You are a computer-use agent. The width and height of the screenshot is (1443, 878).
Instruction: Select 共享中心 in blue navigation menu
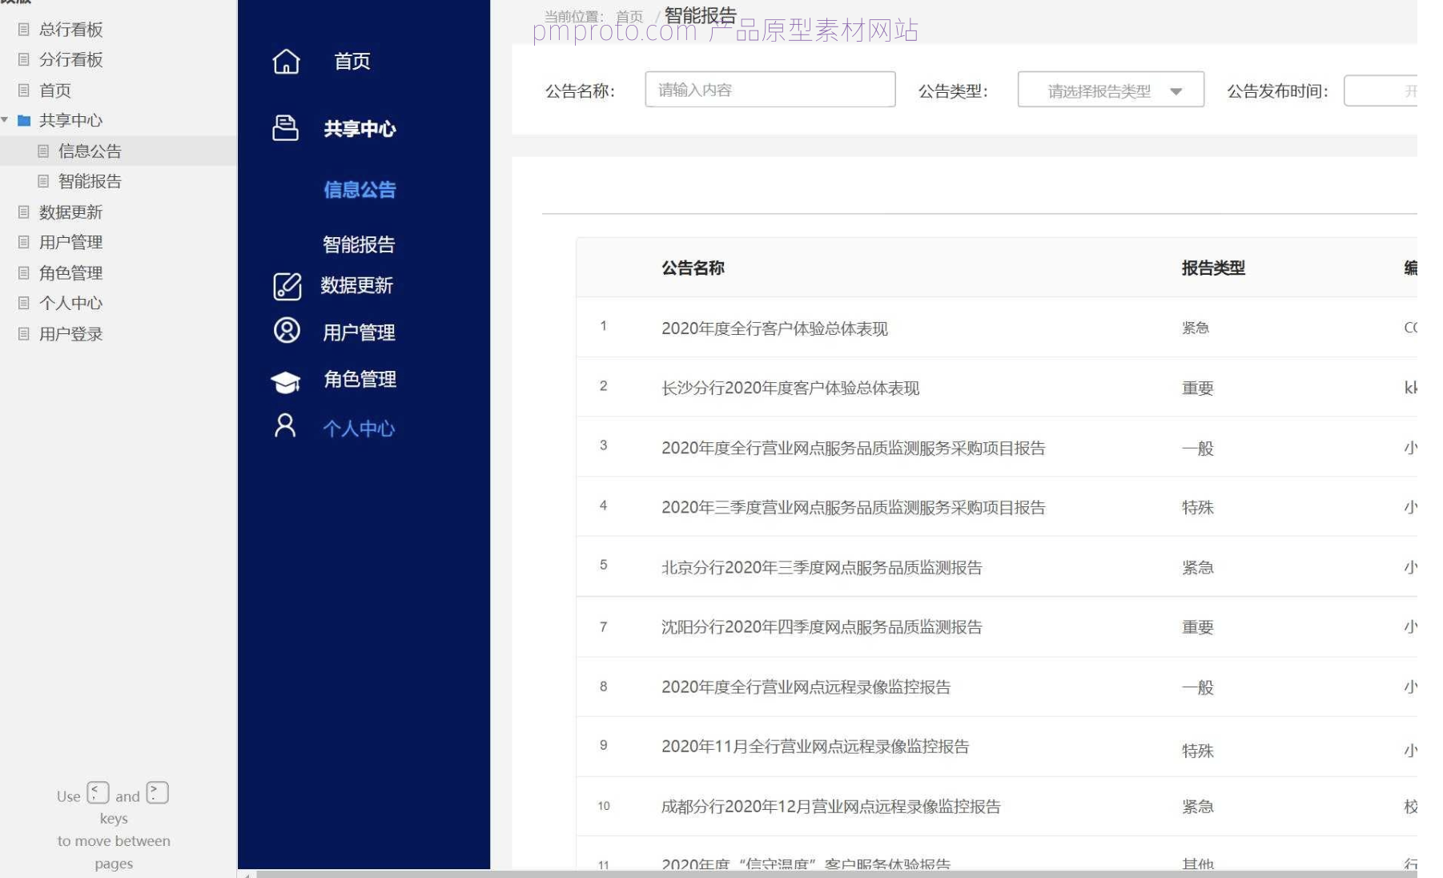(360, 129)
